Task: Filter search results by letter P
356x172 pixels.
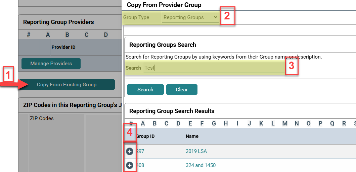Action: click(x=320, y=123)
